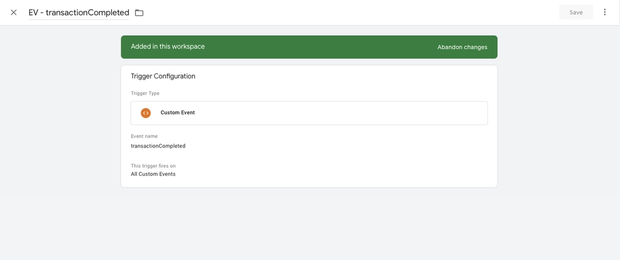Click the folder icon next to the trigger name
The image size is (620, 260).
[139, 13]
